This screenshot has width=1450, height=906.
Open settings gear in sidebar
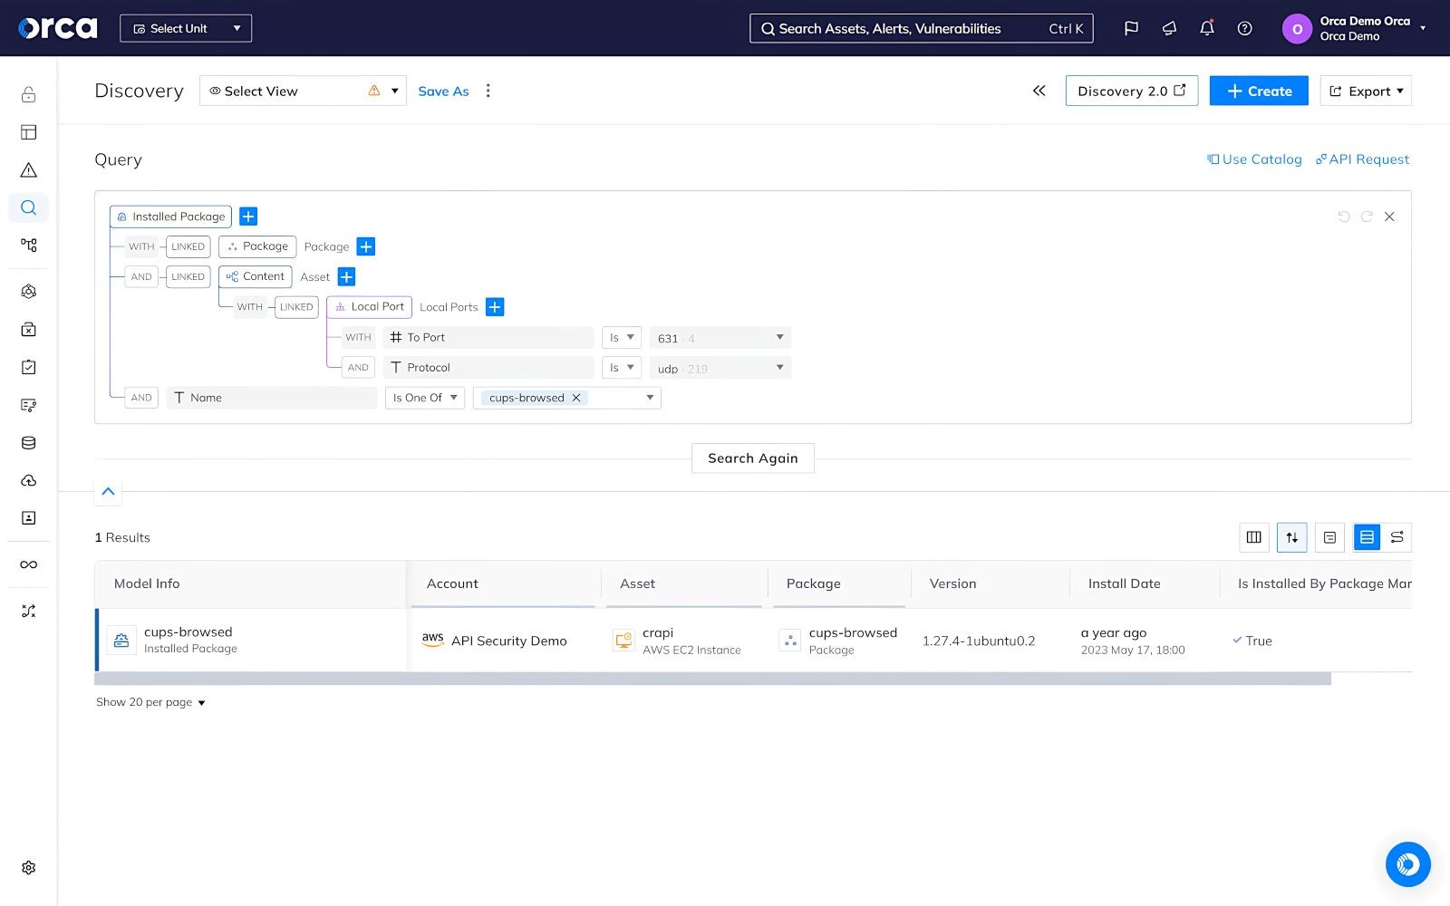pyautogui.click(x=29, y=868)
